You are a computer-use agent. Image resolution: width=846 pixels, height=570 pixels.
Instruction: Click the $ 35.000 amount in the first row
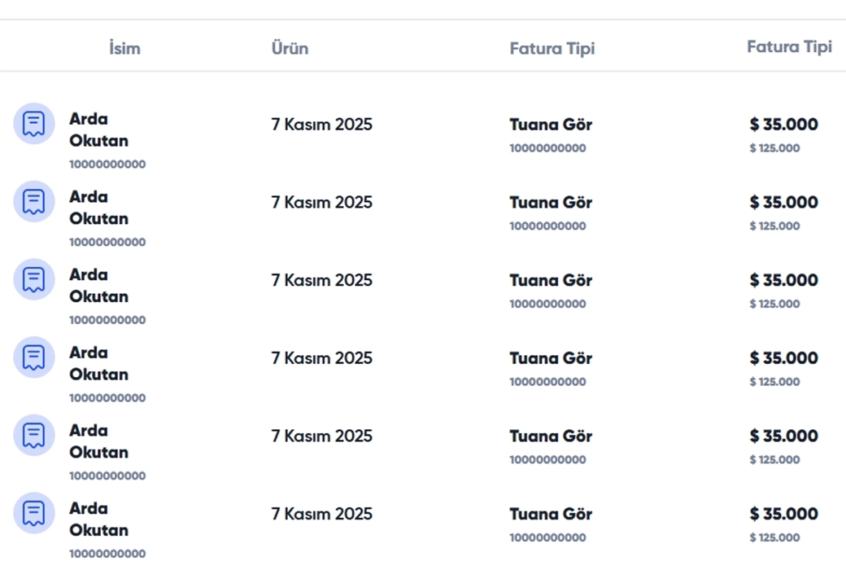click(783, 125)
